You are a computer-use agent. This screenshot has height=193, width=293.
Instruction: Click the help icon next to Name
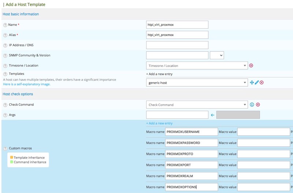[5, 25]
